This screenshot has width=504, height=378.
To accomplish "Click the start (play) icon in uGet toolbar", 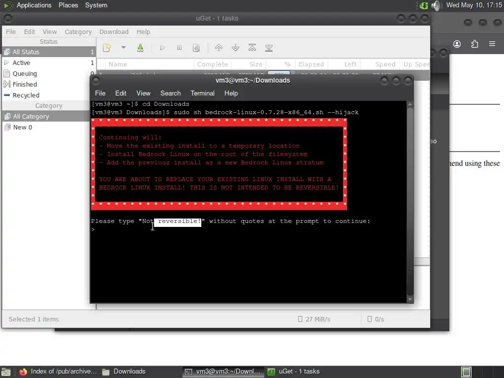I will pos(162,48).
